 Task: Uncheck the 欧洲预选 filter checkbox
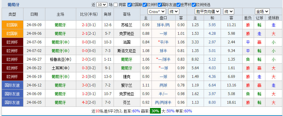tap(194, 5)
